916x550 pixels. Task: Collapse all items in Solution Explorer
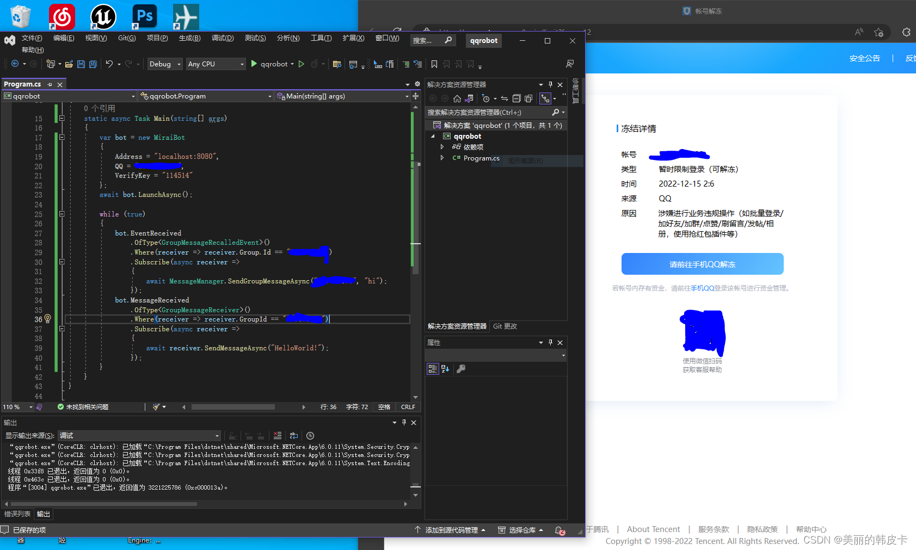517,98
